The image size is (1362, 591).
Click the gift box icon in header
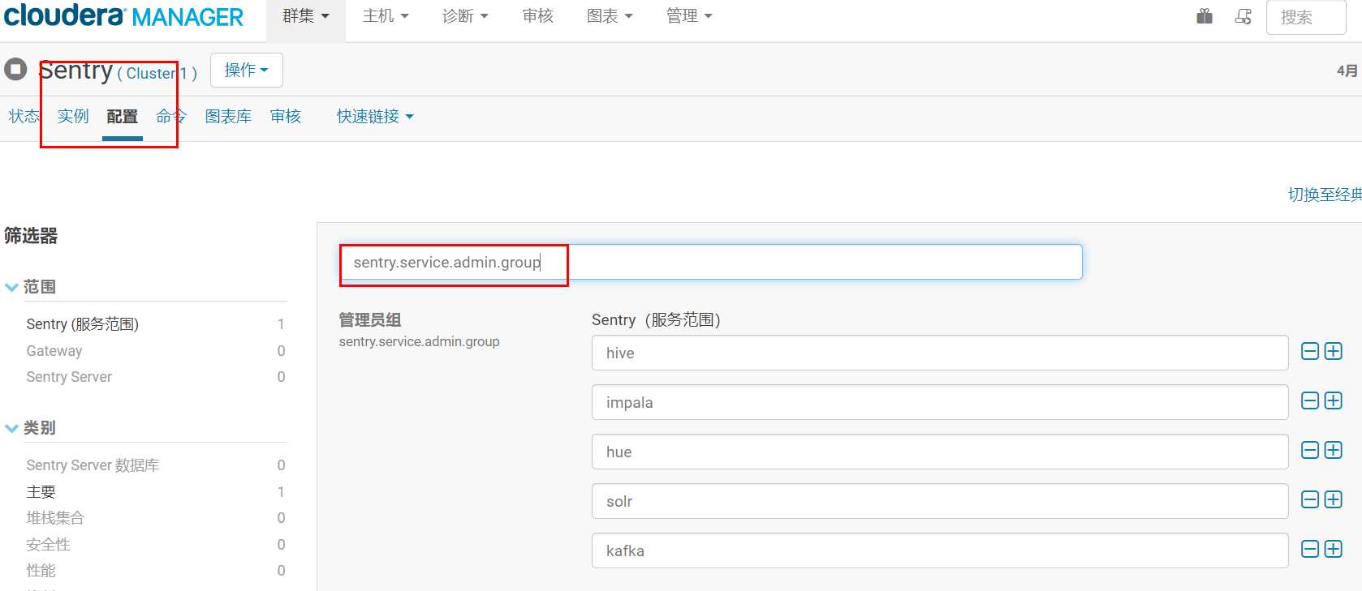click(1205, 16)
